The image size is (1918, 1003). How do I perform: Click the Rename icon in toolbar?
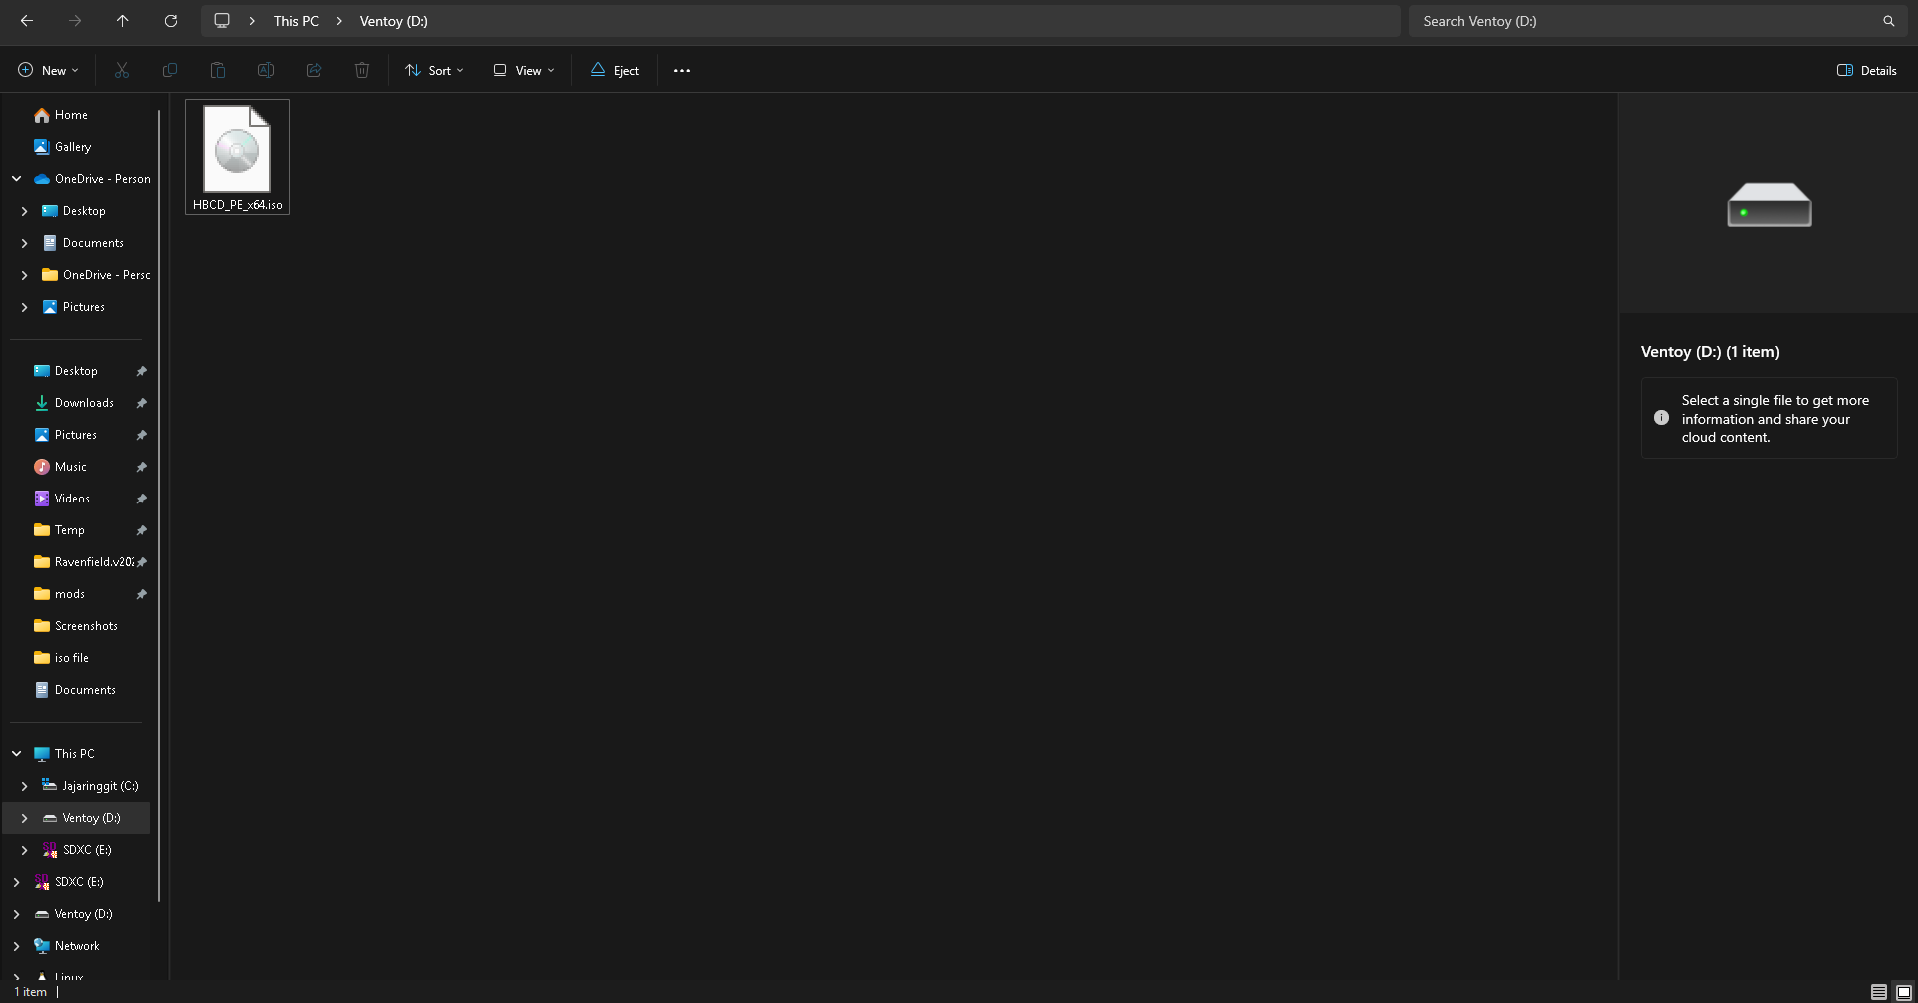(x=266, y=70)
